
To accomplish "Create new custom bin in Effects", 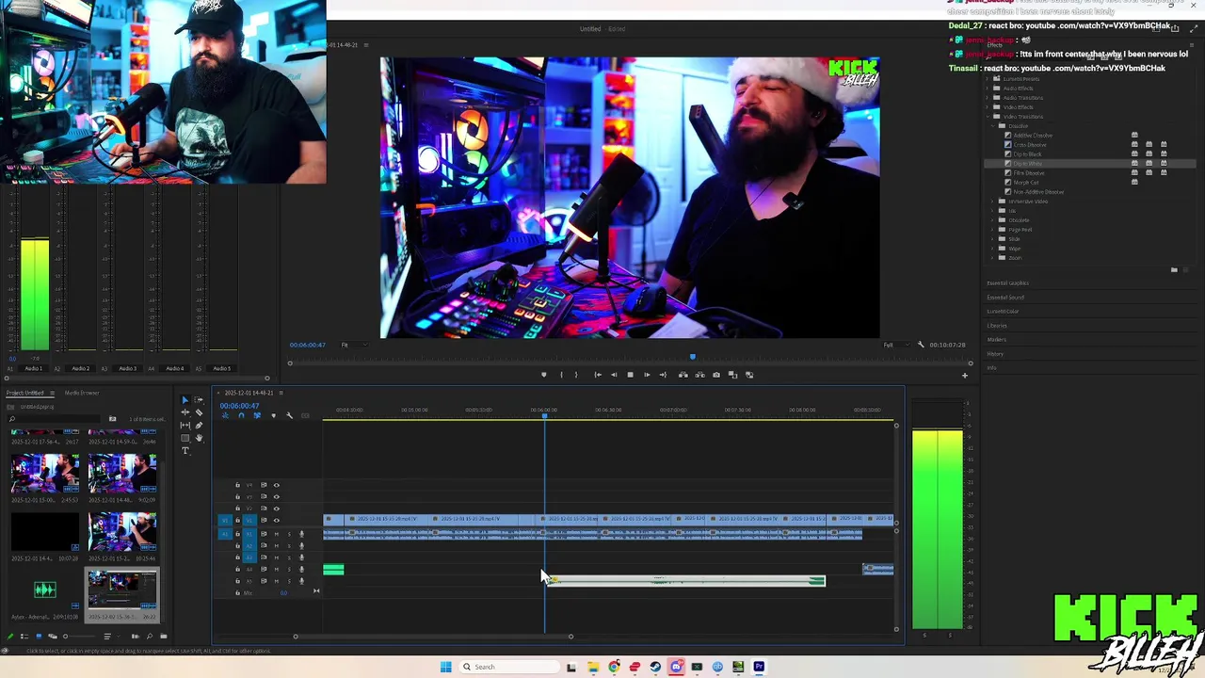I will coord(1174,270).
